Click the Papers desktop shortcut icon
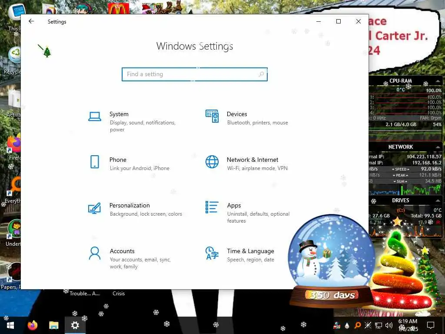Screen dimensions: 445x334 tap(13, 272)
